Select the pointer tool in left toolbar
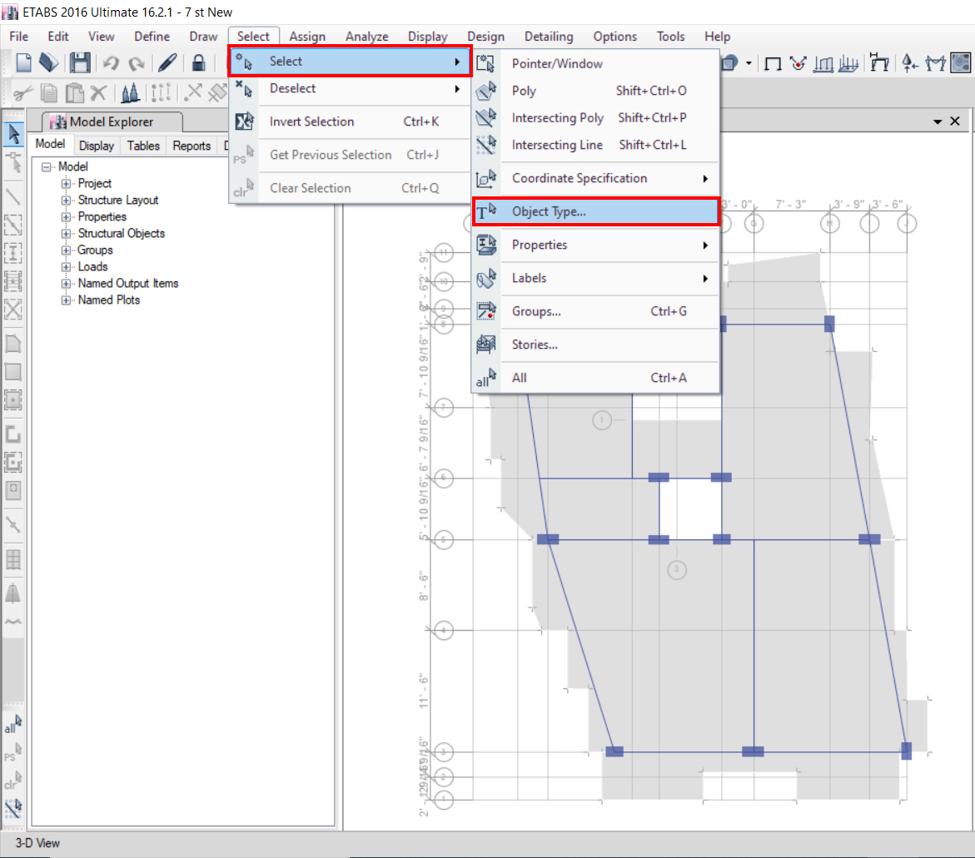This screenshot has width=975, height=858. (13, 135)
